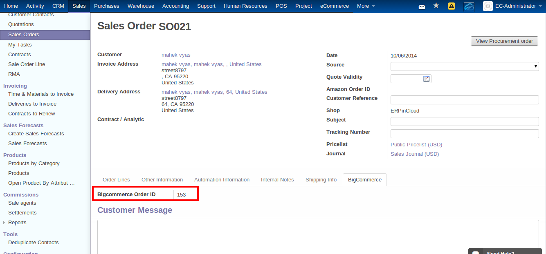Screen dimensions: 546x254
Task: Switch to the Internal Notes tab
Action: point(277,179)
